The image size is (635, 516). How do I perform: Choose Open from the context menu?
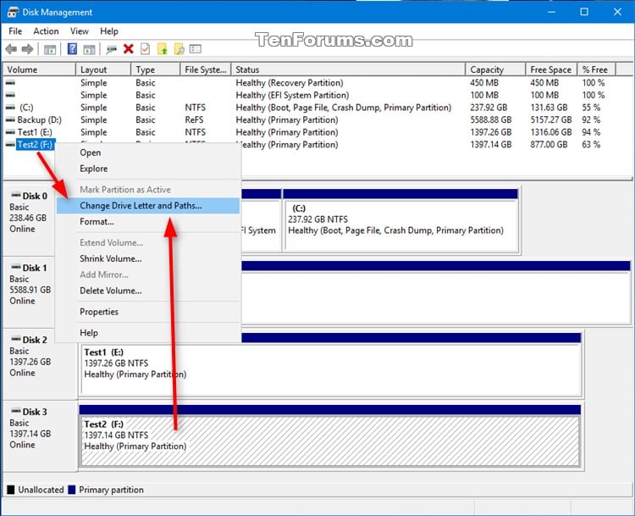(x=148, y=153)
